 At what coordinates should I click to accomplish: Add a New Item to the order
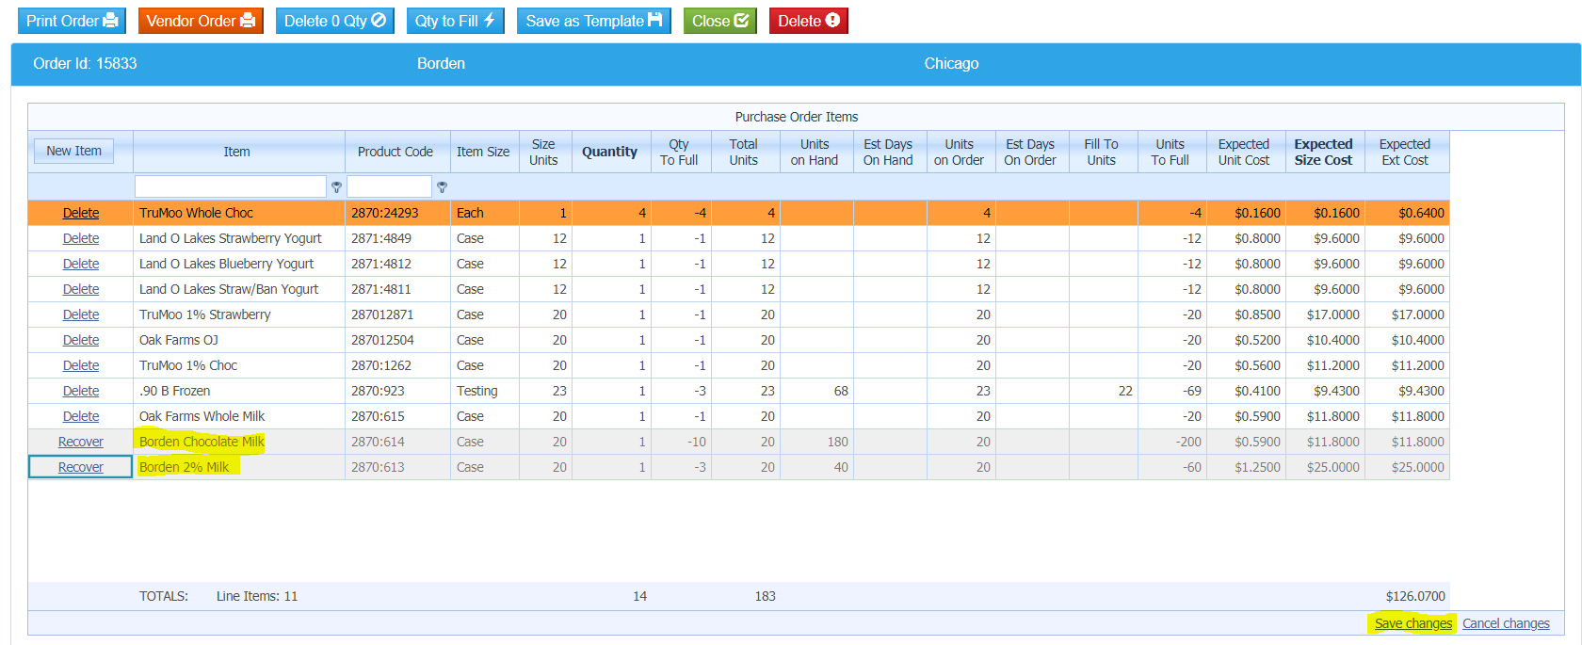coord(73,151)
